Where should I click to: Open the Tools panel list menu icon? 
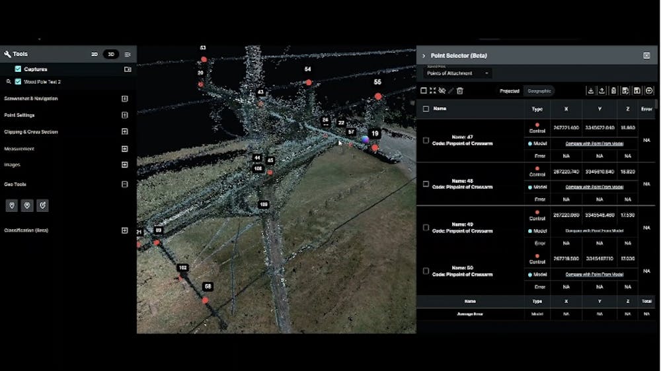[x=128, y=54]
